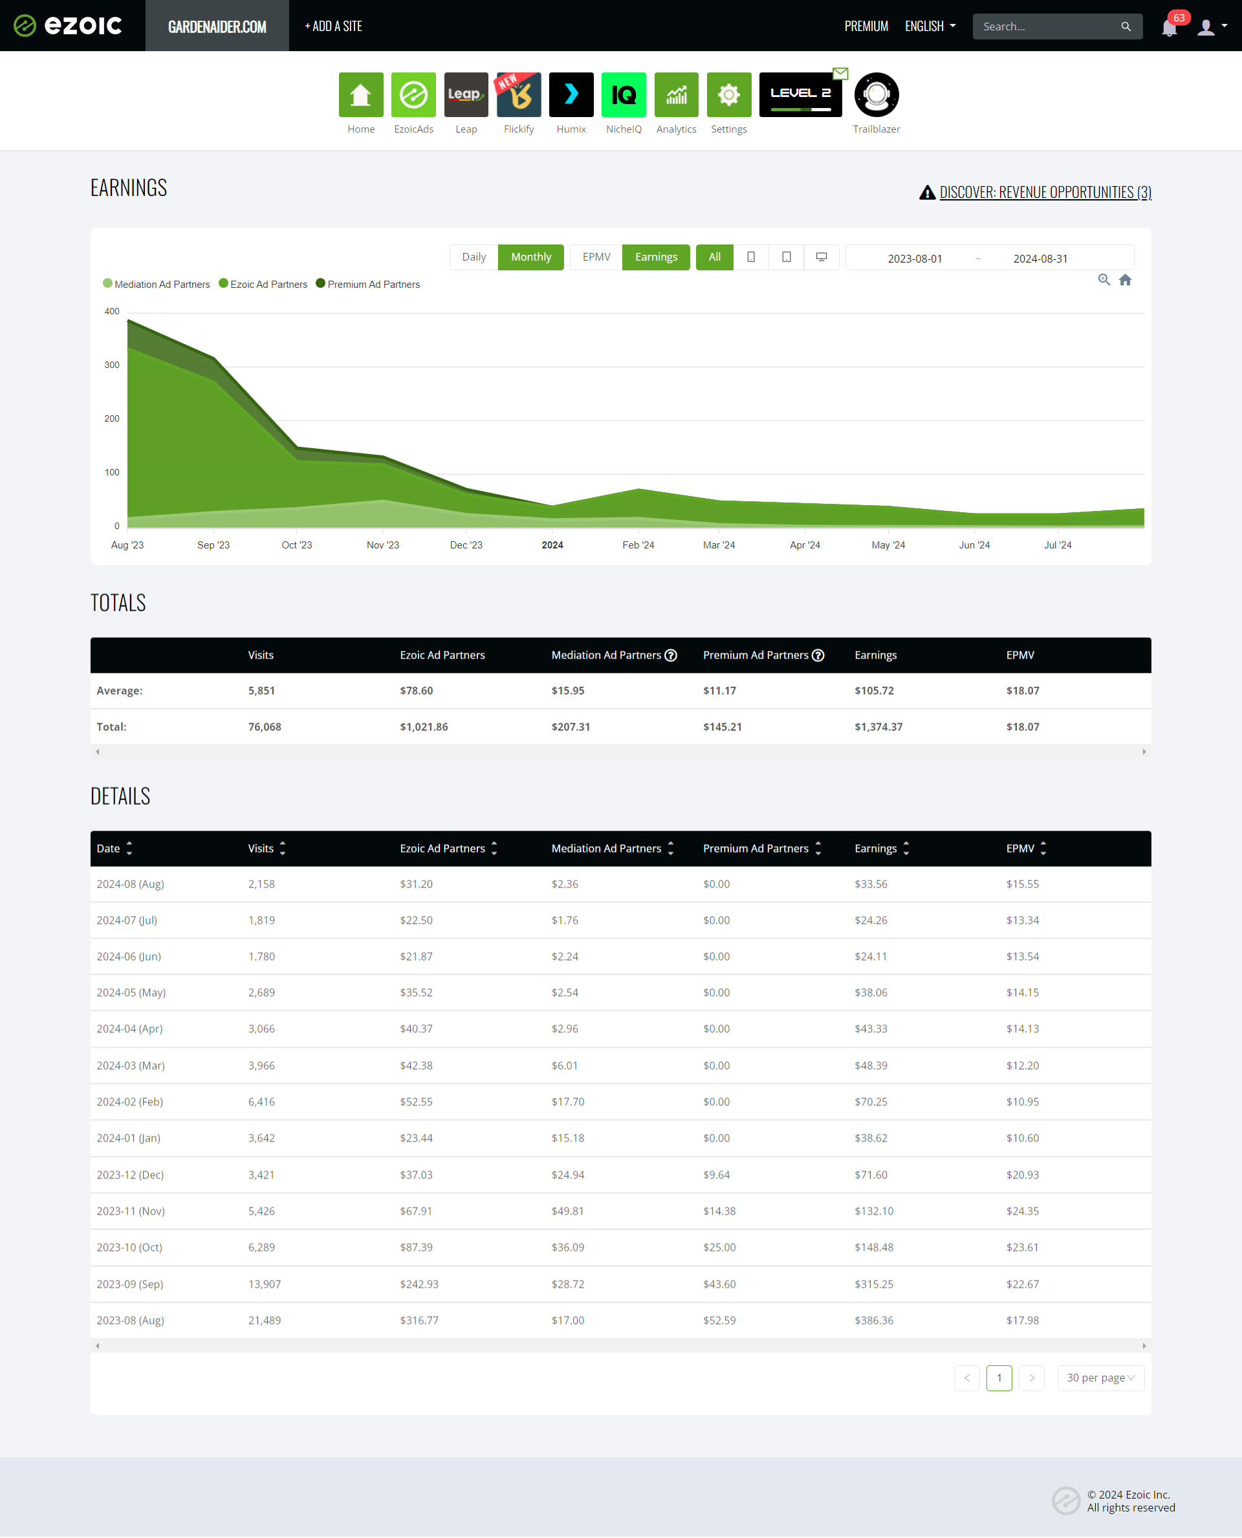Open Discover Revenue Opportunities link
The width and height of the screenshot is (1242, 1538).
[1045, 193]
